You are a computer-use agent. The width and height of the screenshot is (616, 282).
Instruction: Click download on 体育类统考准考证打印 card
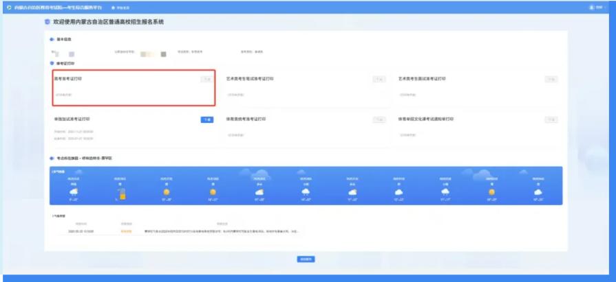point(379,120)
